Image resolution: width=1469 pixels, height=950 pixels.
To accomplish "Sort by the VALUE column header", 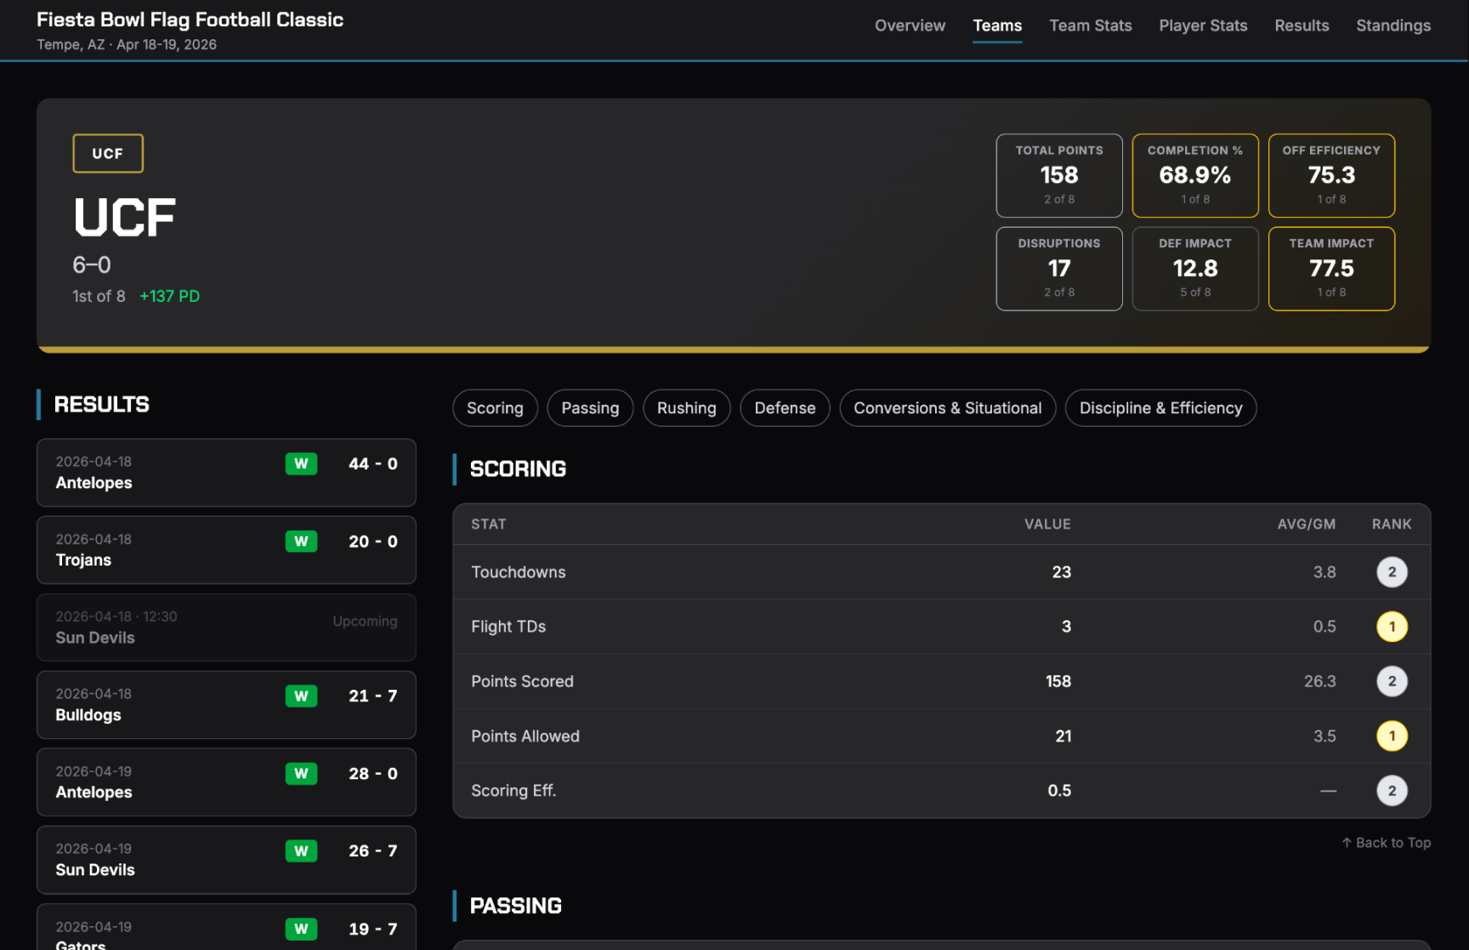I will [x=1047, y=525].
